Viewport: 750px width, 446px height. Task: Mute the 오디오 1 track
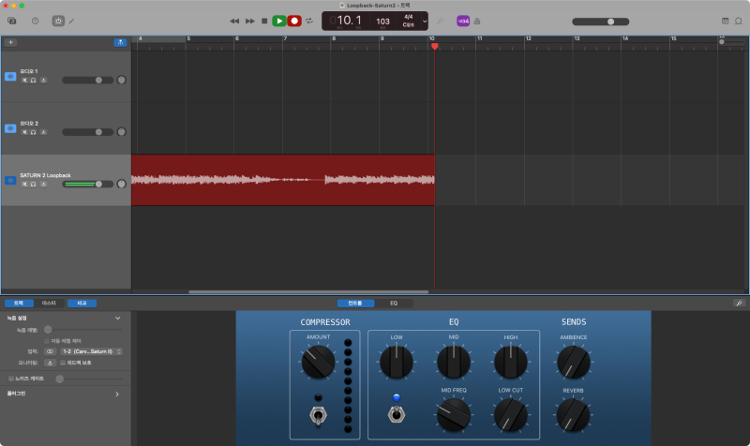[24, 81]
